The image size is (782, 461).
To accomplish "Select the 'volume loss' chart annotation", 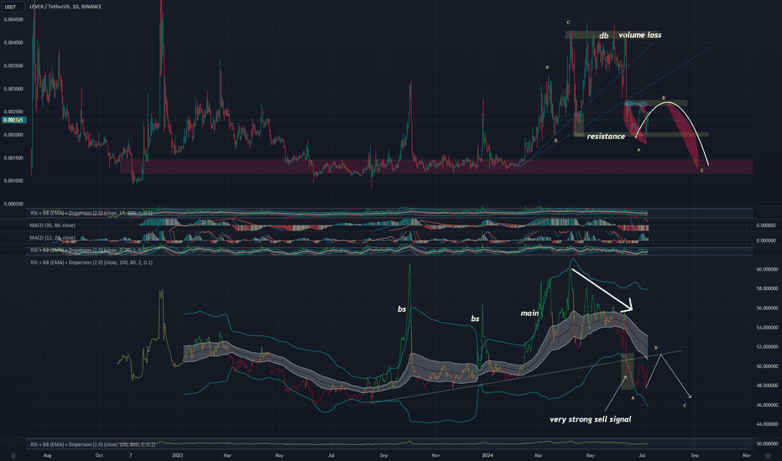I will pyautogui.click(x=640, y=35).
